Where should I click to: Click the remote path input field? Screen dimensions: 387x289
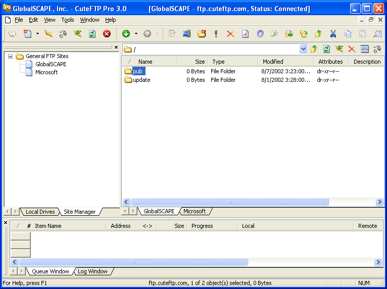click(215, 49)
